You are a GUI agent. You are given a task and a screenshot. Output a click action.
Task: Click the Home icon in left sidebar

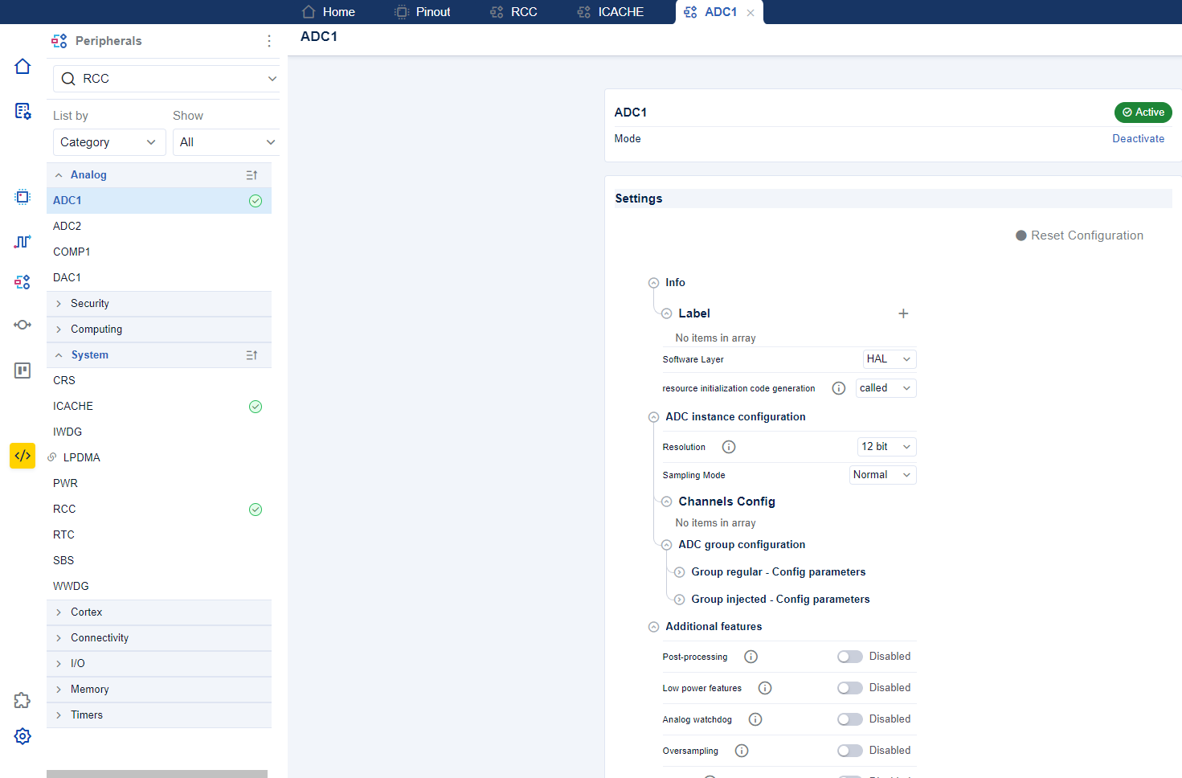coord(22,67)
